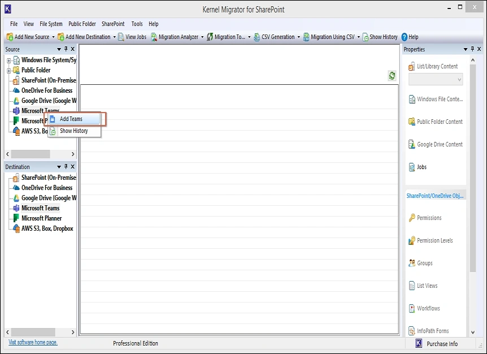This screenshot has height=354, width=487.
Task: Click the Permissions item in Properties
Action: click(425, 218)
